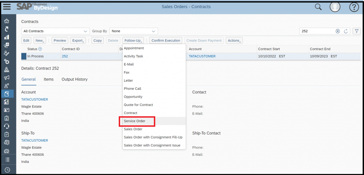
Task: Click the Copy button
Action: tap(97, 40)
